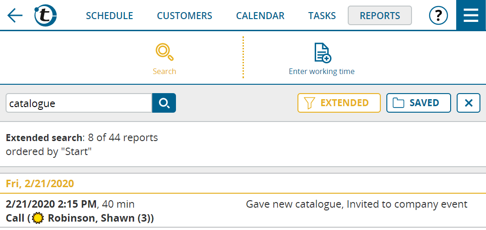Click the catalogue search input field
486x230 pixels.
(x=79, y=103)
